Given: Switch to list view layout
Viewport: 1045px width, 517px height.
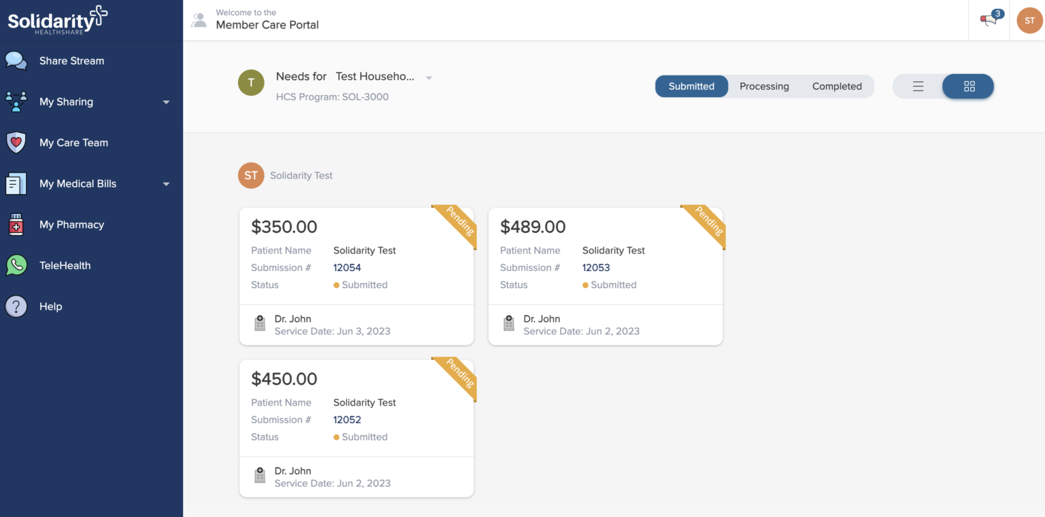Looking at the screenshot, I should [918, 86].
